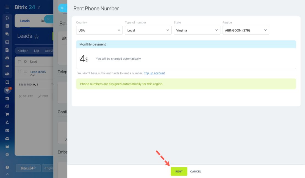
Task: Open the sitemap icon at sidebar bottom
Action: pos(7,174)
